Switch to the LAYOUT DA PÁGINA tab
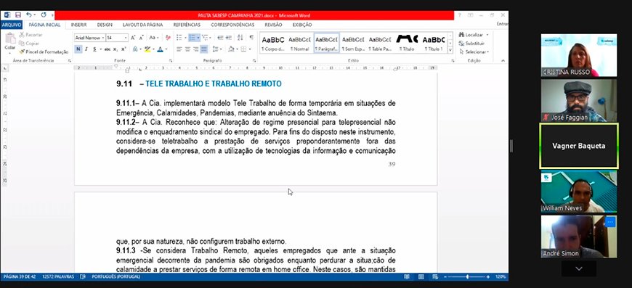632x288 pixels. point(142,25)
